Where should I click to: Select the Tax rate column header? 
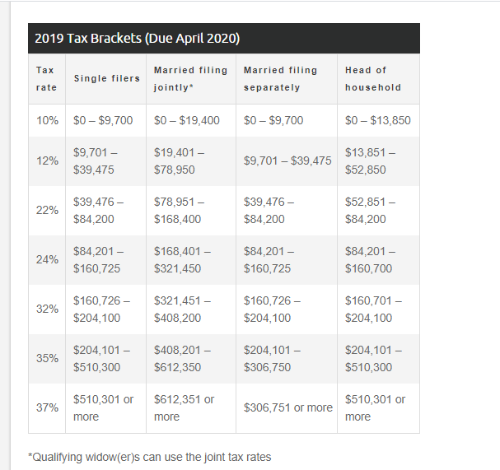[46, 79]
